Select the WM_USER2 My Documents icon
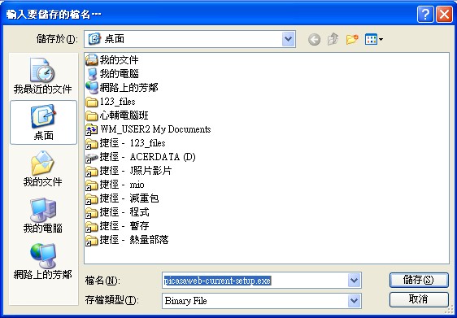 [92, 129]
